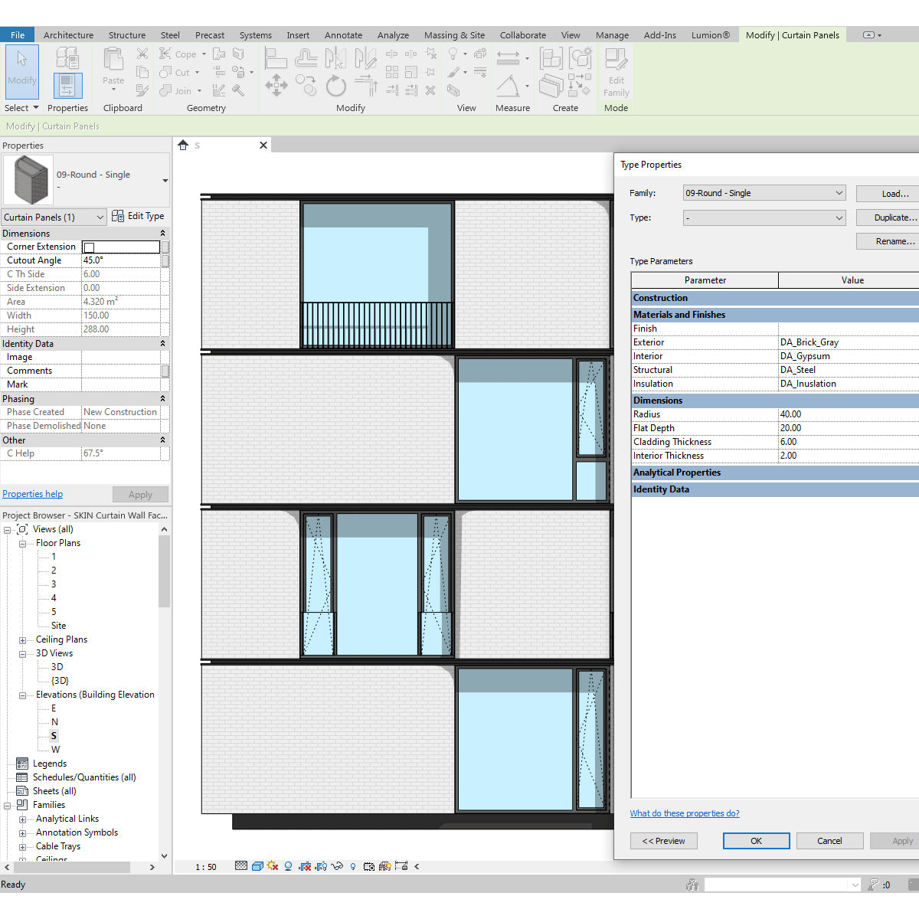Viewport: 919px width, 919px height.
Task: Switch to the Architecture ribbon tab
Action: click(68, 34)
